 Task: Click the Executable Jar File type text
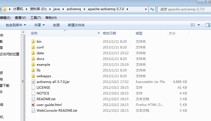[x=150, y=82]
